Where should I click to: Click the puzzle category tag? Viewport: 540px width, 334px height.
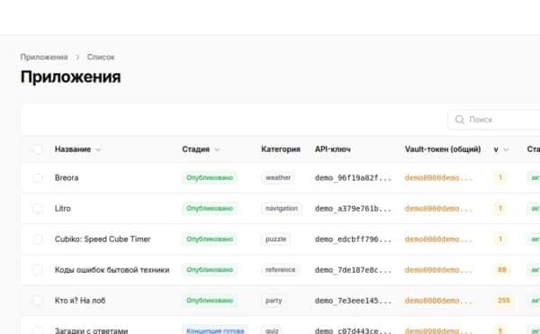tap(275, 239)
